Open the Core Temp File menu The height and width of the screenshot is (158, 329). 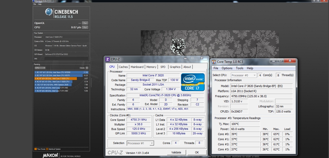[x=216, y=68]
